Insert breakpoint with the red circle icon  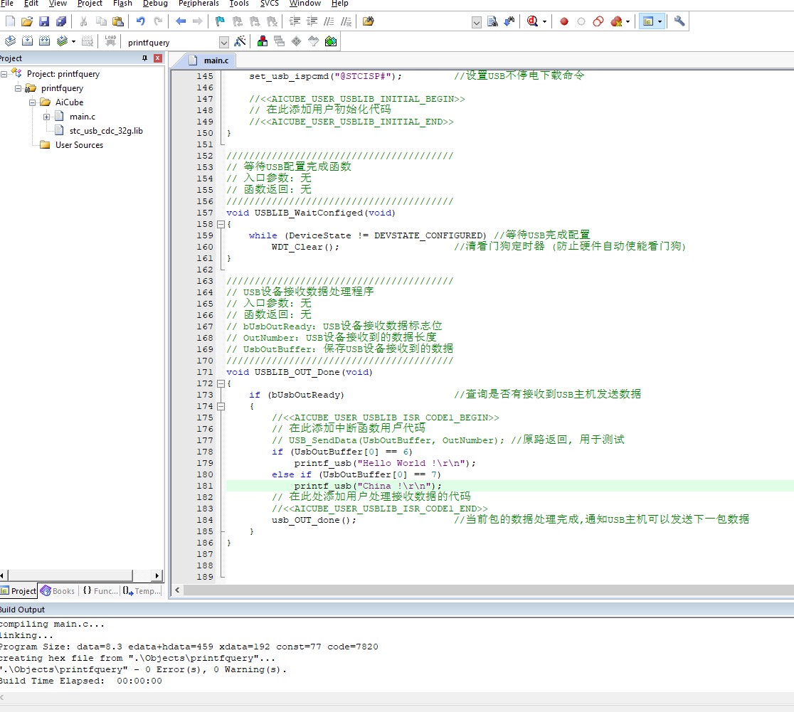(564, 21)
